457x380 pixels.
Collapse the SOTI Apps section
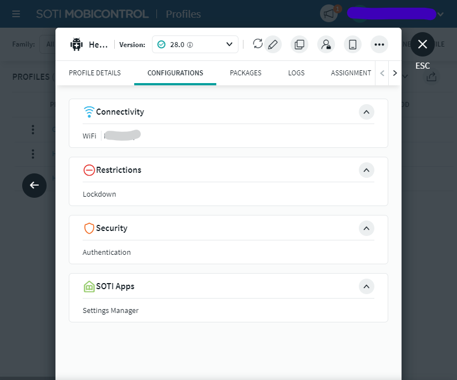pos(366,286)
